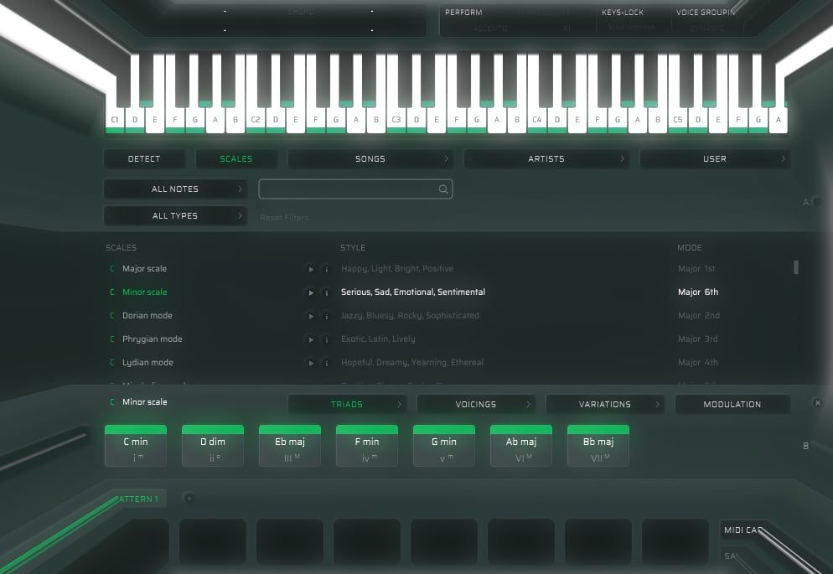Open the All Notes filter dropdown

pos(175,189)
